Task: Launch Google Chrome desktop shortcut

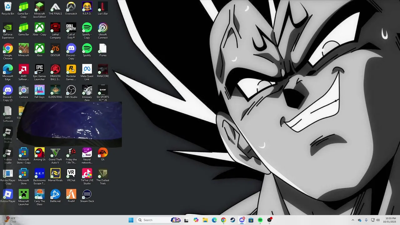Action: point(8,52)
